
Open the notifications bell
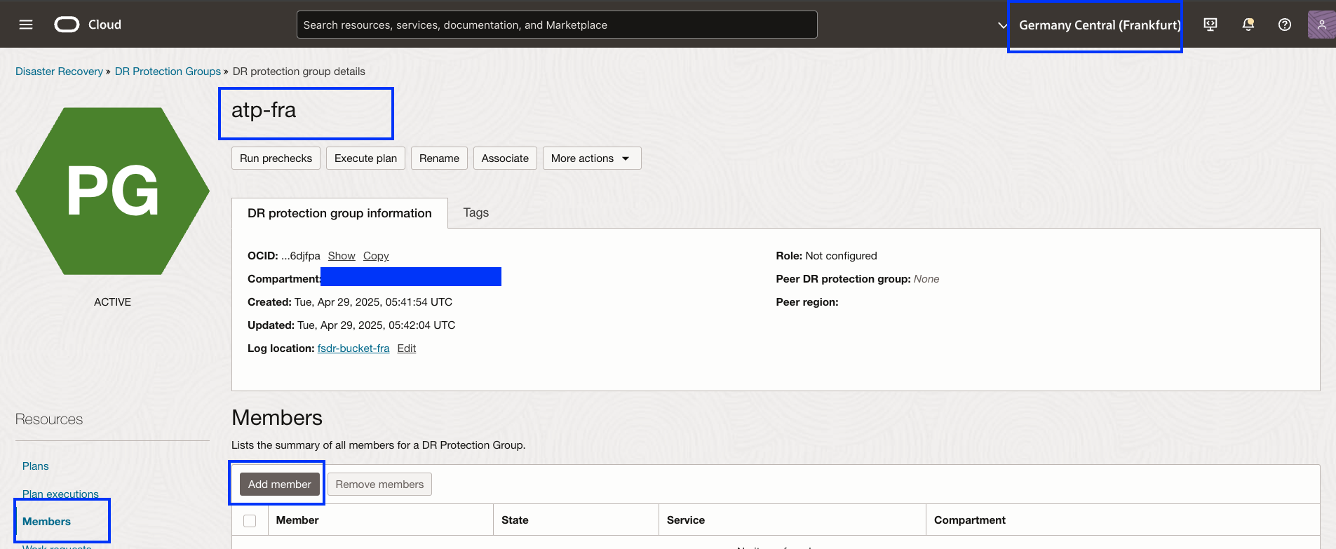coord(1248,25)
